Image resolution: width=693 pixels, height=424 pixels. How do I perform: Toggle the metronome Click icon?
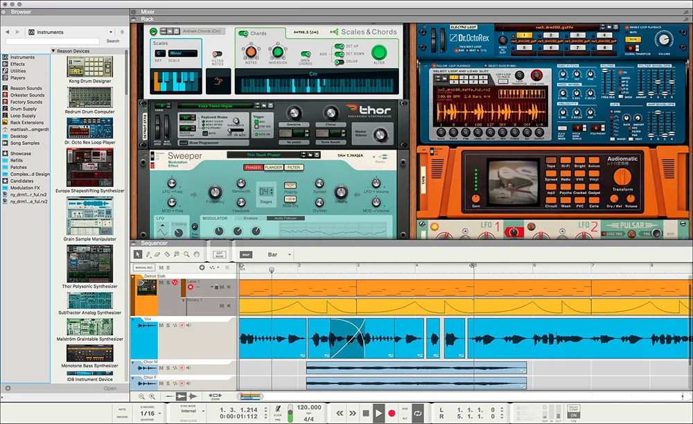(x=278, y=409)
